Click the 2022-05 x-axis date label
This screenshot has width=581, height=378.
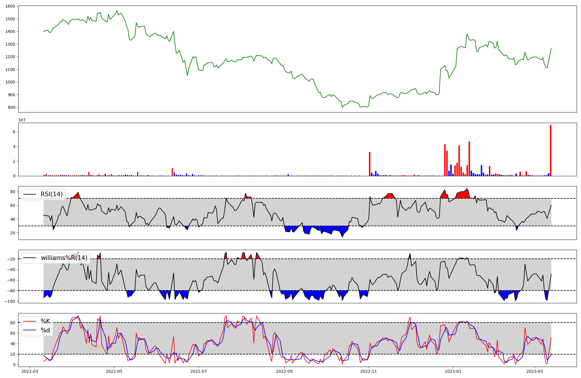click(x=114, y=371)
